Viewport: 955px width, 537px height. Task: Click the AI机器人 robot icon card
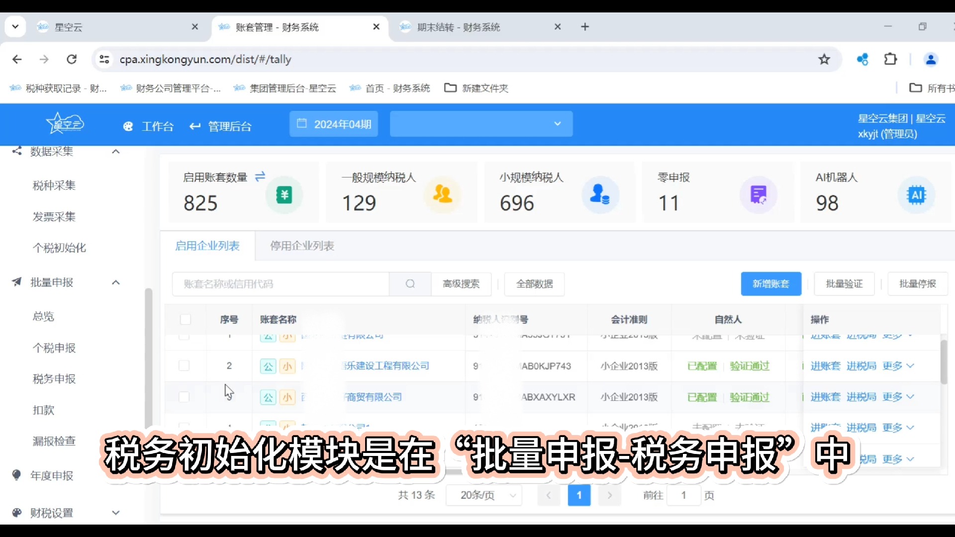917,195
